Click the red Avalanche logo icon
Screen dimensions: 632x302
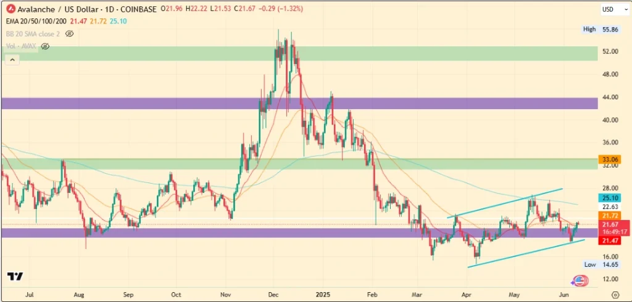(12, 9)
